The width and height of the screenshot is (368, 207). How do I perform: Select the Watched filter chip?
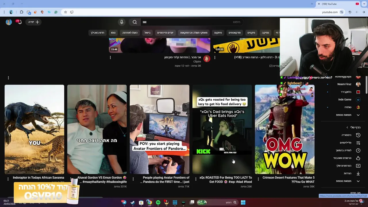(113, 33)
